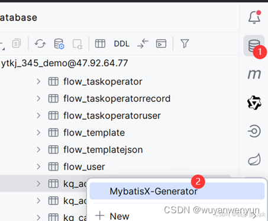Open the Notifications bell icon
The image size is (268, 221).
point(254,17)
